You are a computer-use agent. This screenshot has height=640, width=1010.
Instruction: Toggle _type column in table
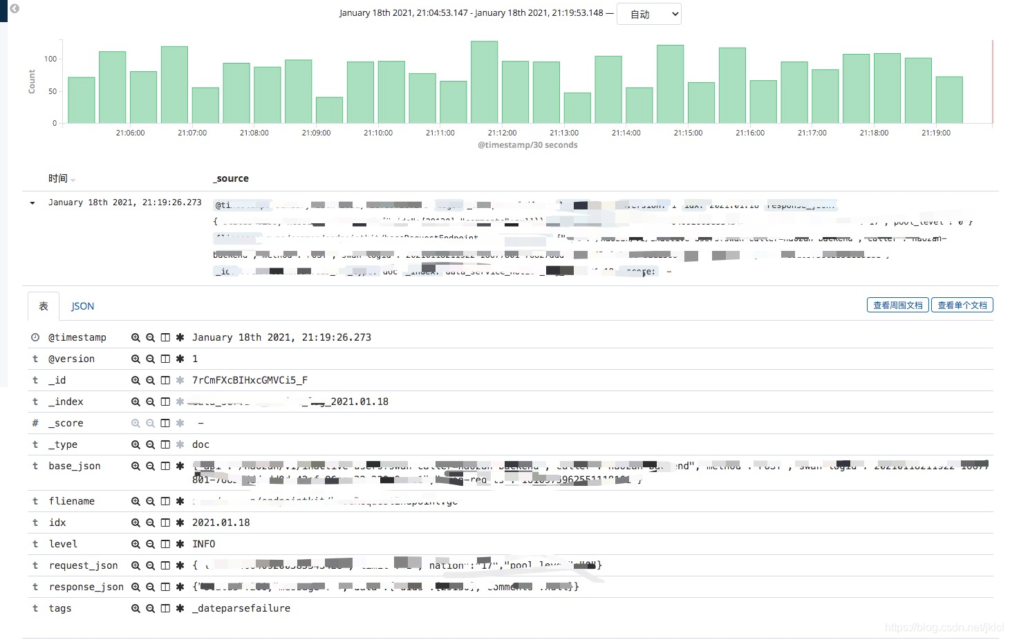[x=165, y=445]
